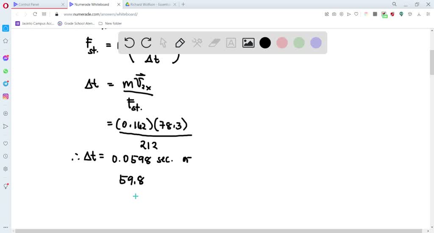Insert an image onto the whiteboard
This screenshot has width=434, height=233.
coord(248,43)
